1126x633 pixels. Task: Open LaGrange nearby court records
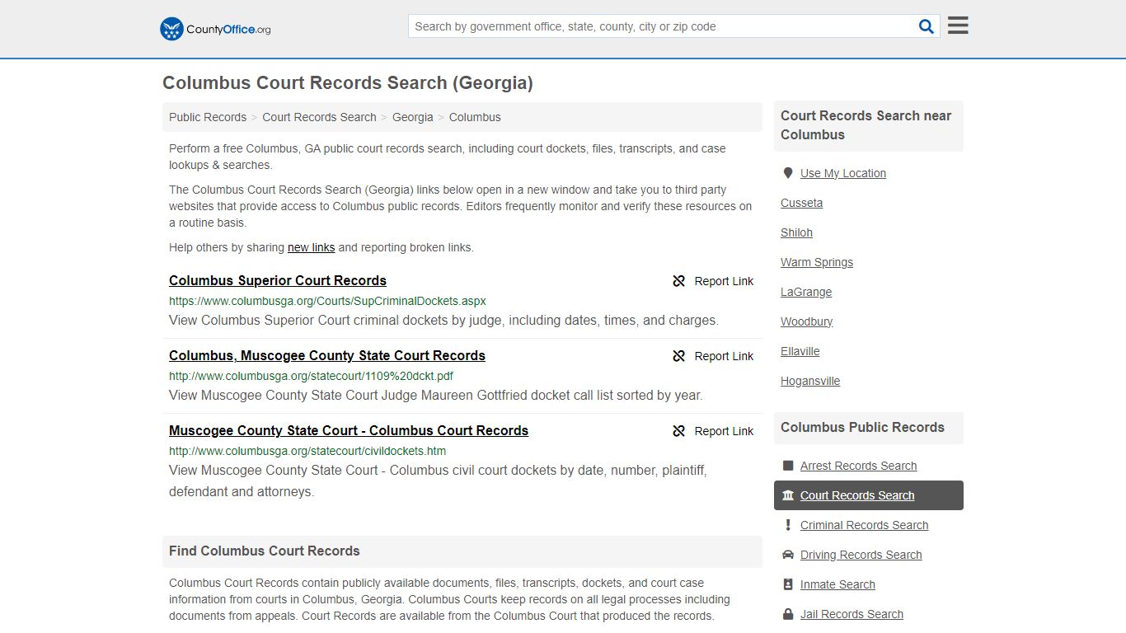click(x=806, y=292)
